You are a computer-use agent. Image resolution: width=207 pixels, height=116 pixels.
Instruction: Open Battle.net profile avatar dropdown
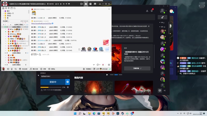click(163, 11)
